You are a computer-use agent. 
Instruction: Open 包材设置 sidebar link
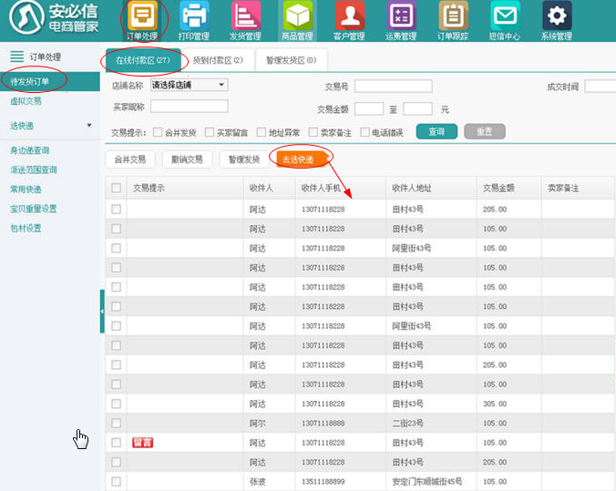coord(26,229)
